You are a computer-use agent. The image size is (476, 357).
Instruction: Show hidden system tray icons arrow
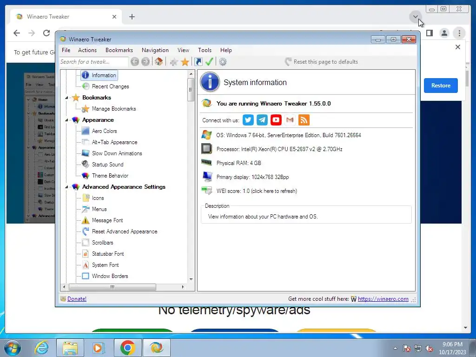pyautogui.click(x=395, y=348)
